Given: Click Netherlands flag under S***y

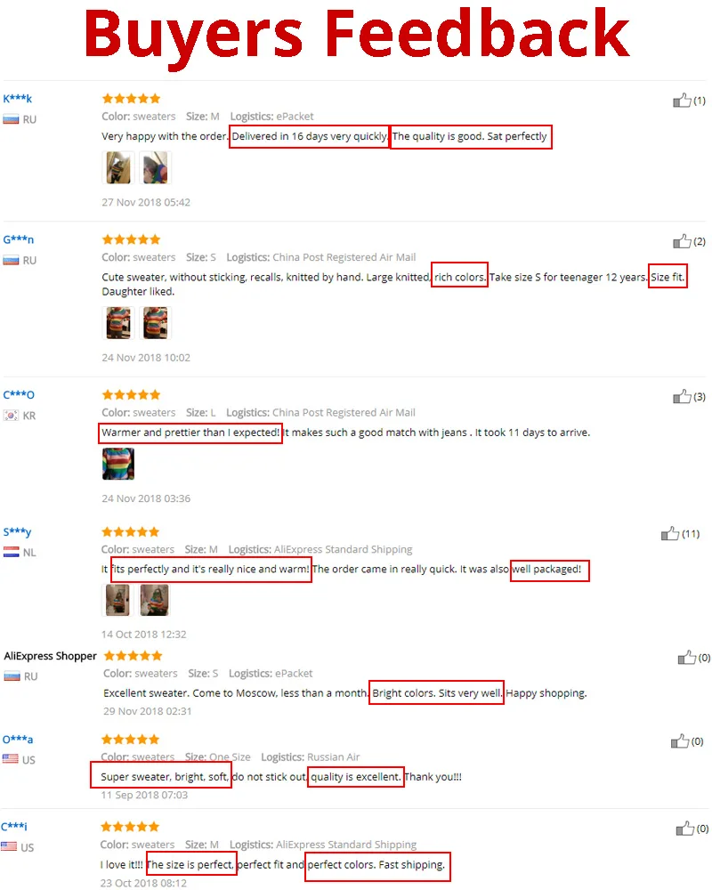Looking at the screenshot, I should tap(11, 552).
